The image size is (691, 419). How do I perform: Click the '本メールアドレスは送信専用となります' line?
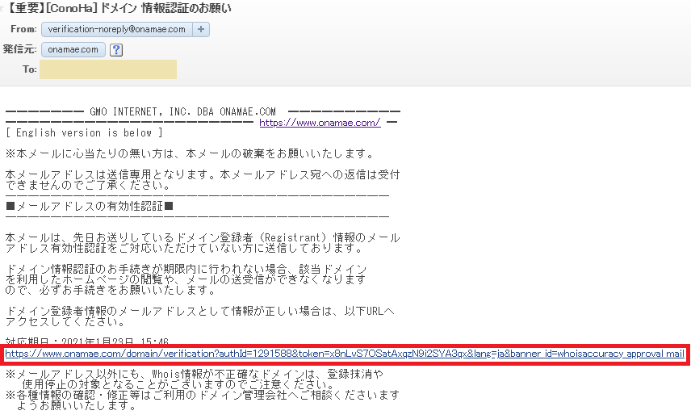tap(203, 174)
